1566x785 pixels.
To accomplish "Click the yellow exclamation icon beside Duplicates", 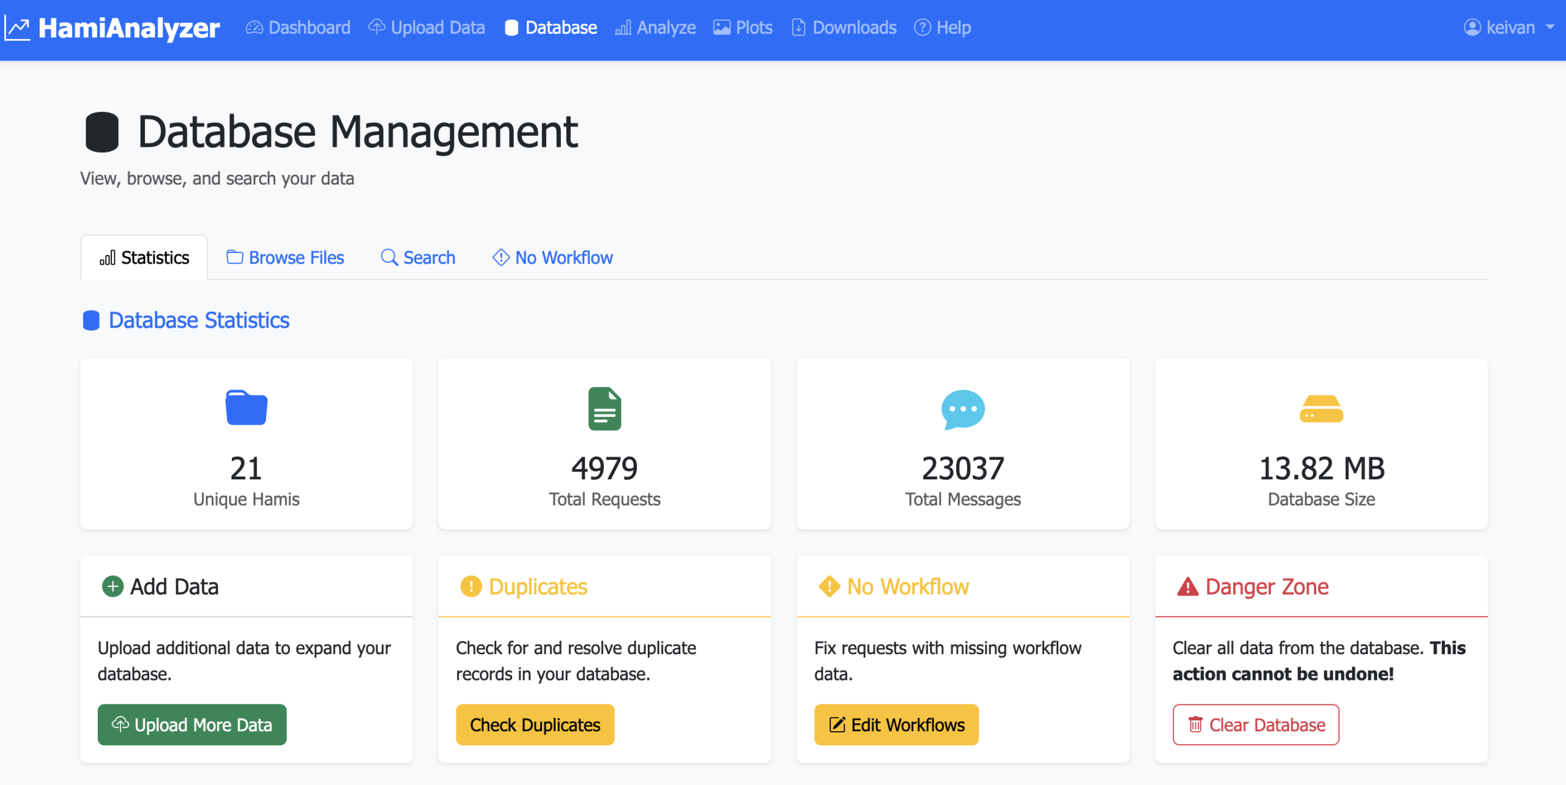I will tap(471, 586).
